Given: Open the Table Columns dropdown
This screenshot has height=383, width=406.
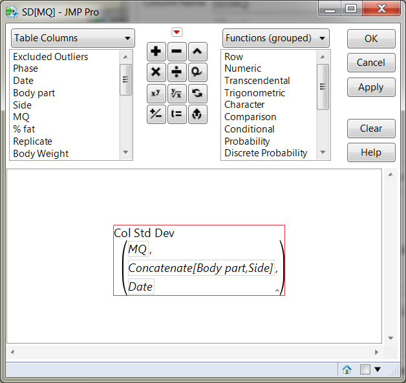Looking at the screenshot, I should (72, 38).
